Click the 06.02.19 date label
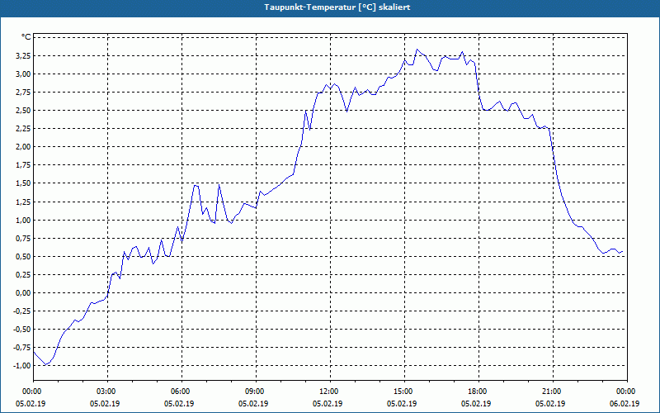660x413 pixels. [x=625, y=403]
